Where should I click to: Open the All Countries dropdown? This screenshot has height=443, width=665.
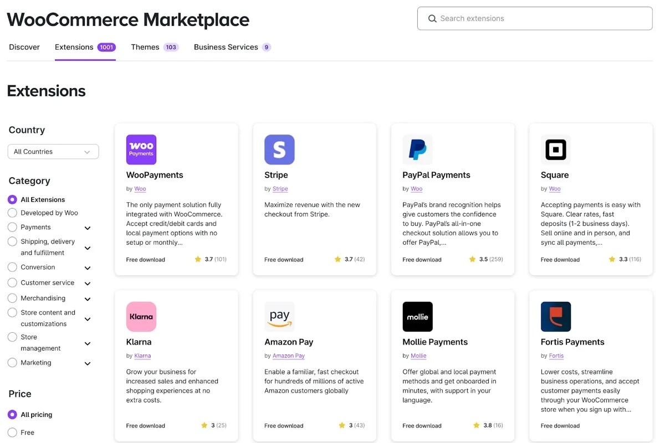pyautogui.click(x=53, y=152)
